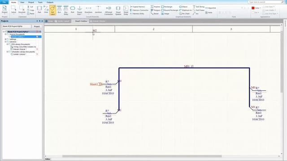The width and height of the screenshot is (287, 161).
Task: Choose the Arc drawing tool
Action: pyautogui.click(x=196, y=14)
